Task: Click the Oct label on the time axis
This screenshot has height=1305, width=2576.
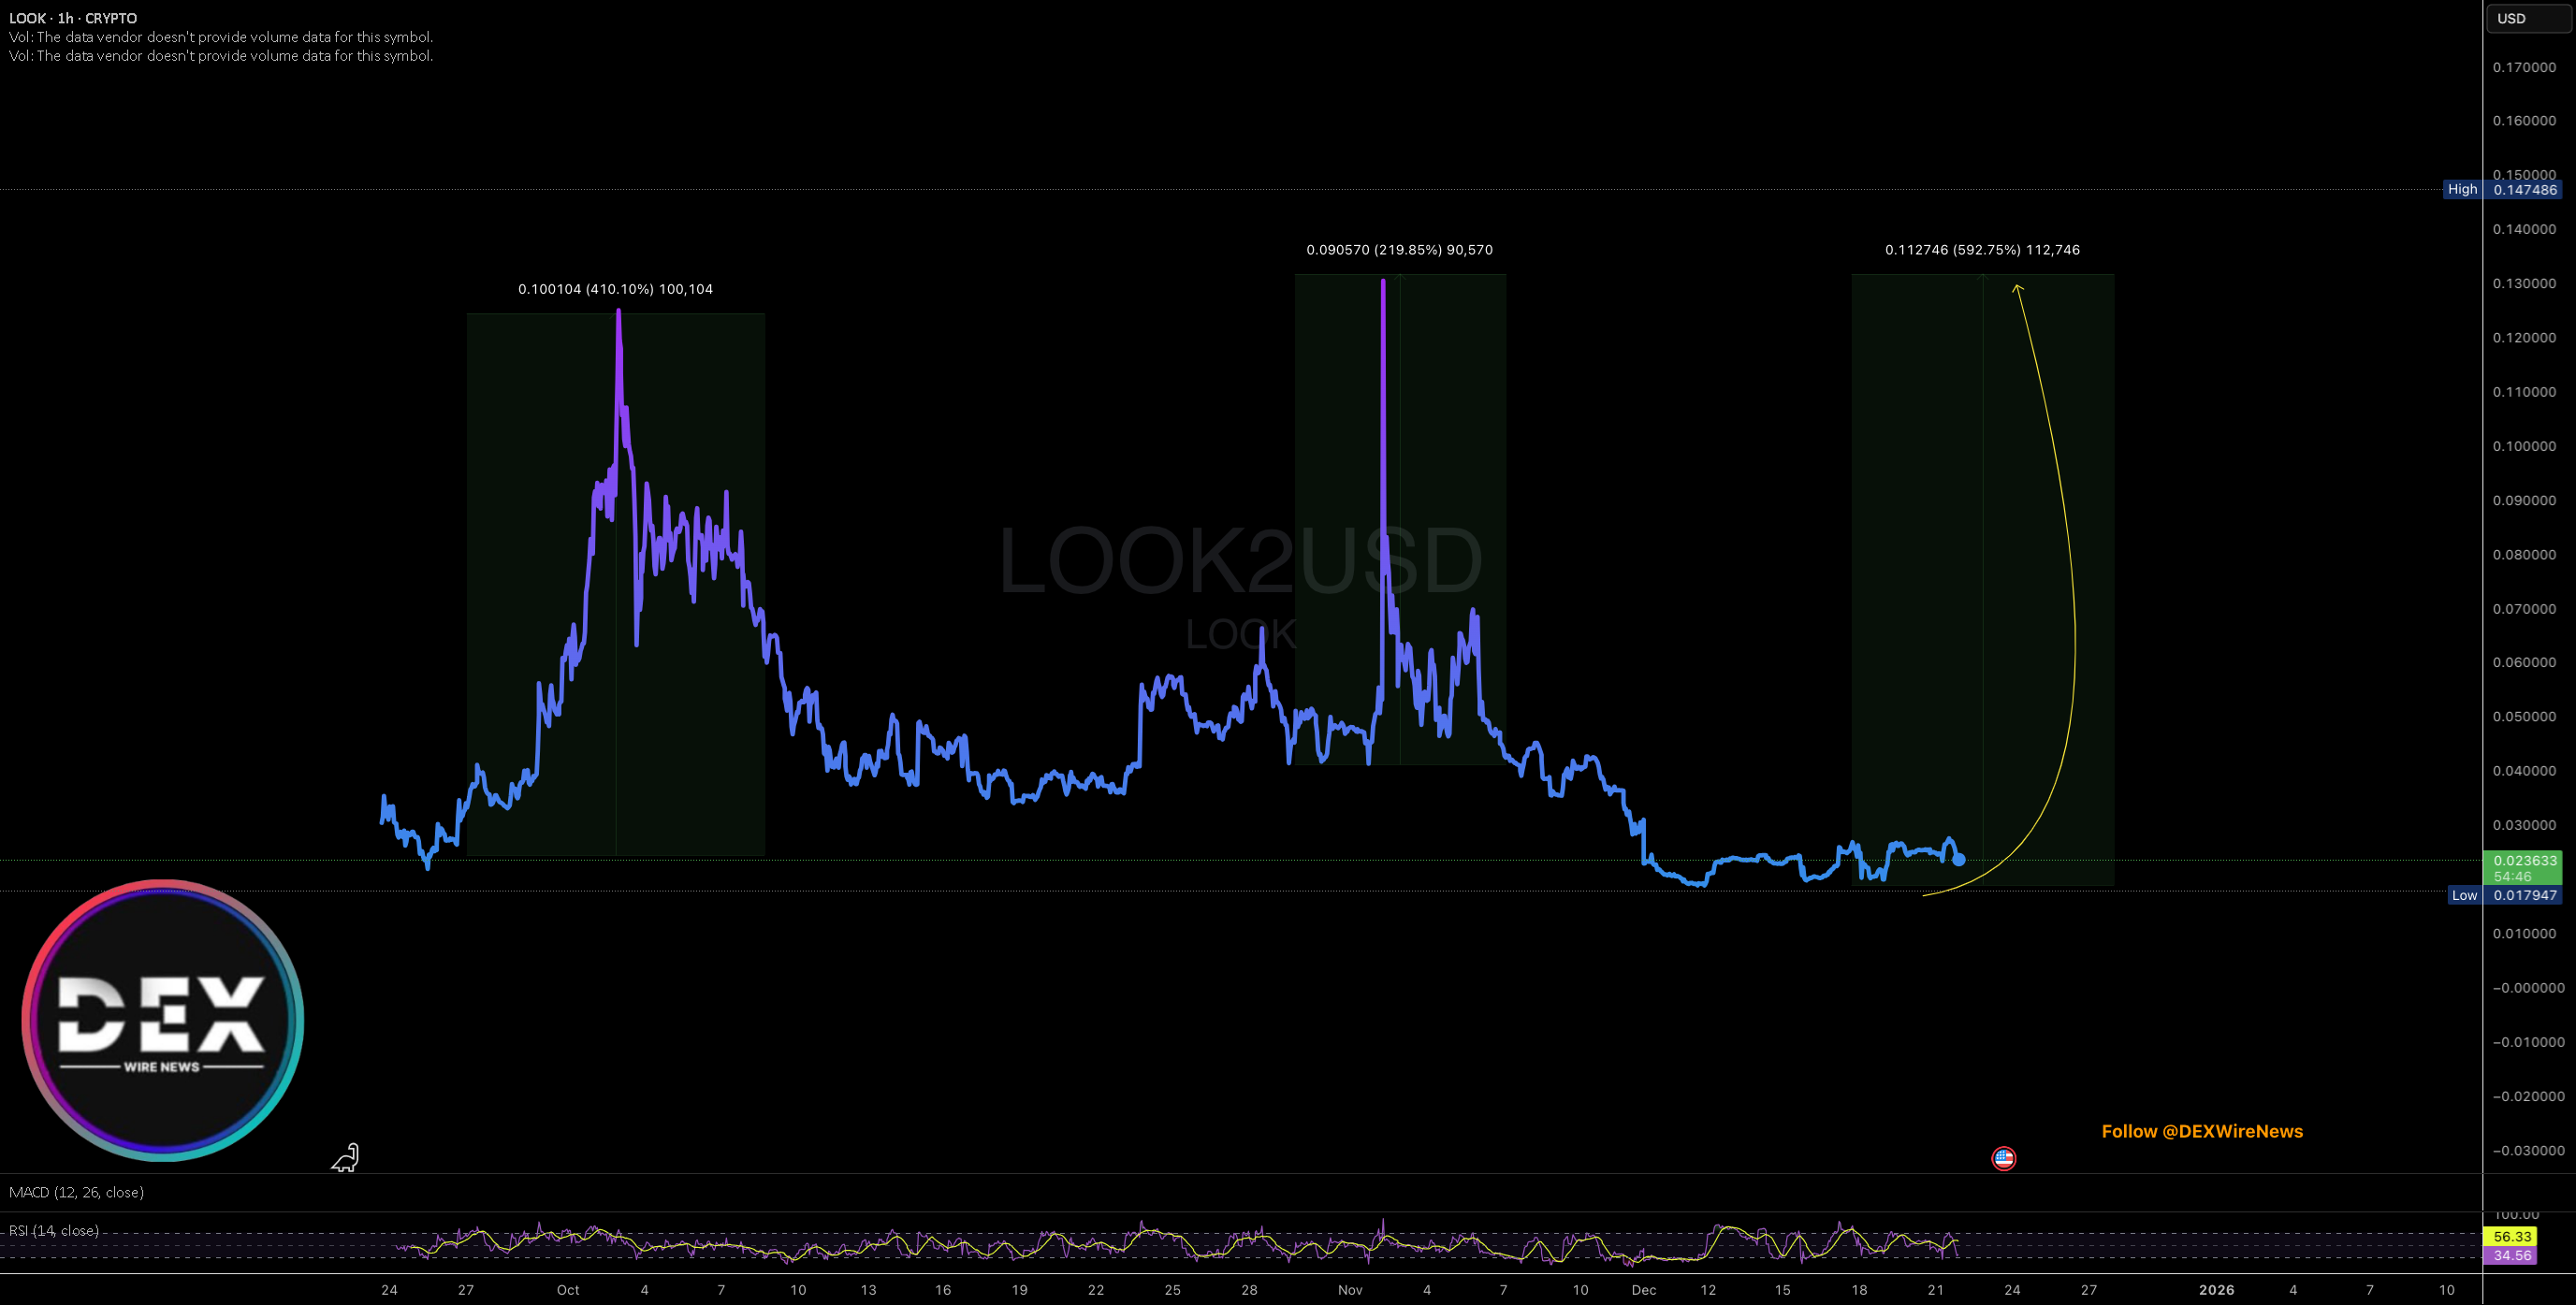Action: click(x=568, y=1290)
